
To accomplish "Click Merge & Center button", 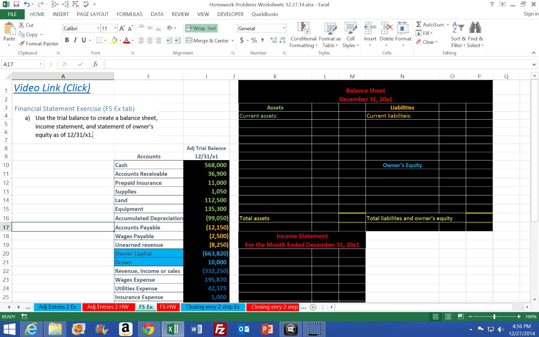I will point(207,40).
